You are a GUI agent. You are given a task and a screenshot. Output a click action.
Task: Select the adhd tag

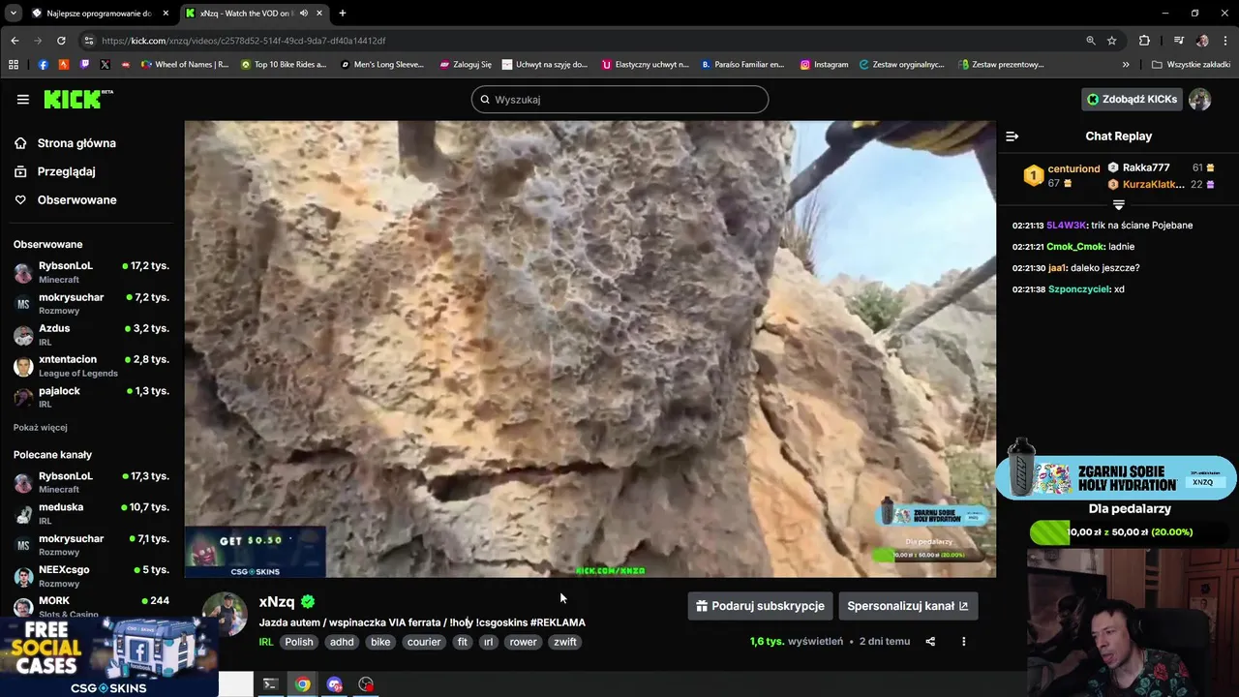pos(342,642)
